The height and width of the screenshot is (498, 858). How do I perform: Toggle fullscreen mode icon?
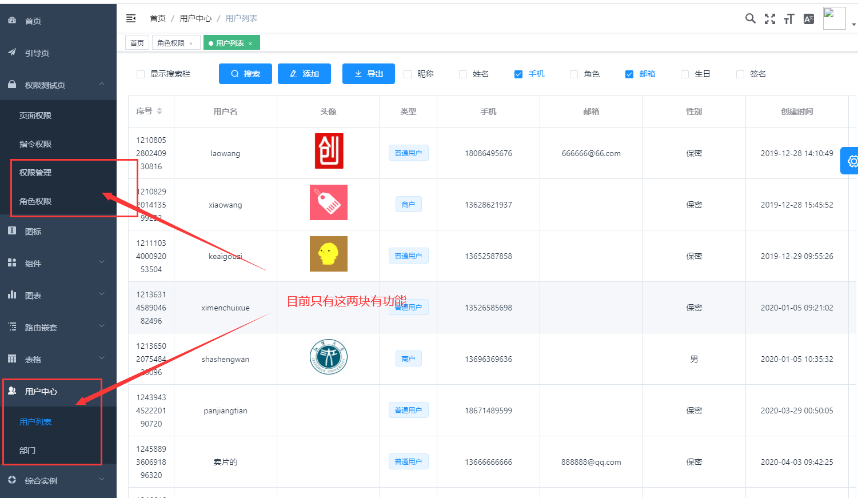click(770, 19)
